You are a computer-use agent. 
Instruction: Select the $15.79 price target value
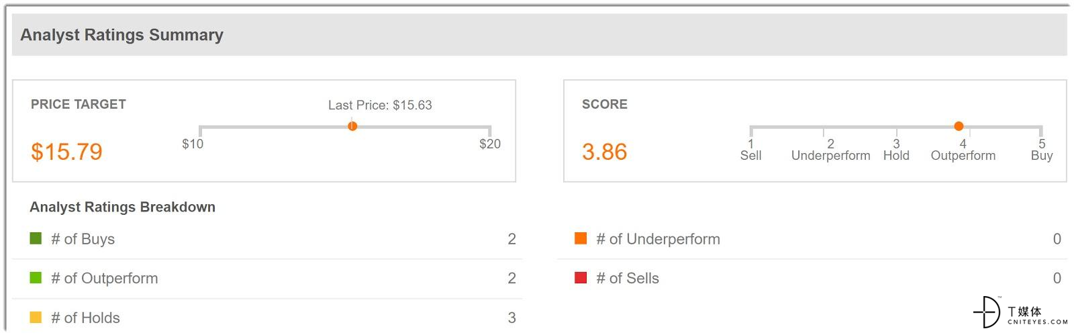coord(66,152)
